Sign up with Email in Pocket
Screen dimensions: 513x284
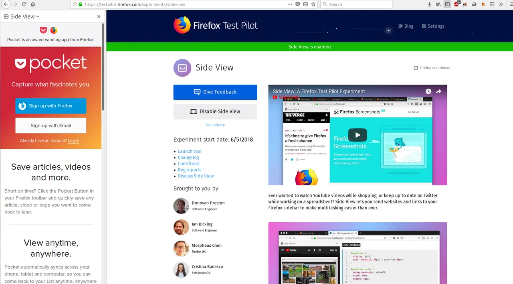pos(51,126)
